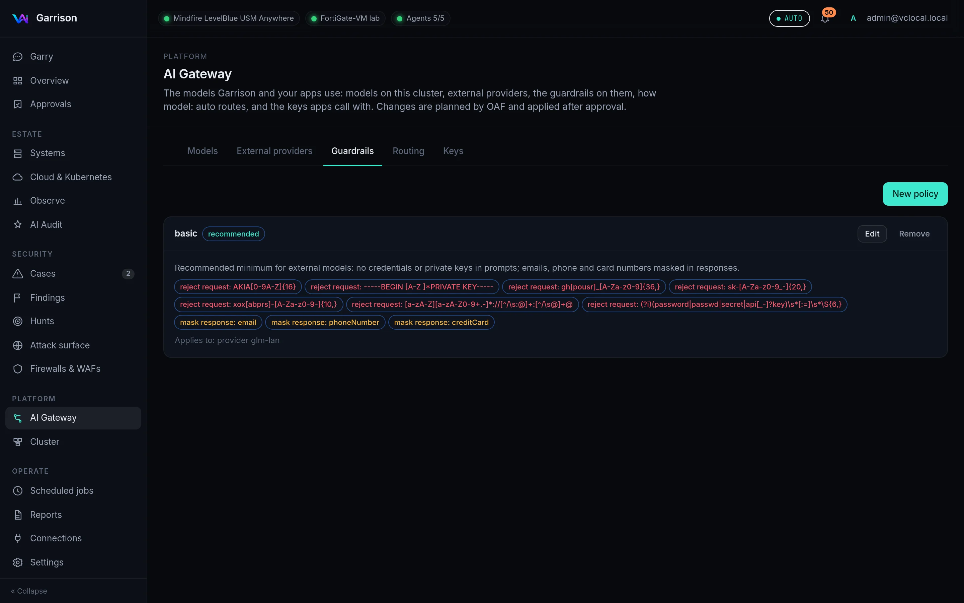Click the mask response: email chip

tap(218, 322)
